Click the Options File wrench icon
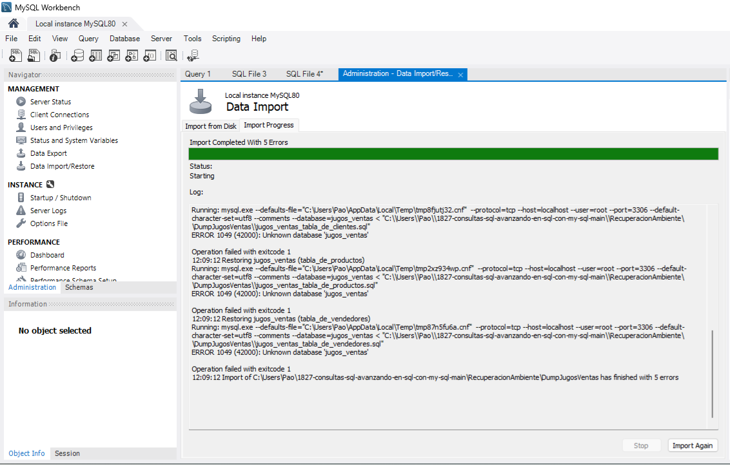Image resolution: width=730 pixels, height=465 pixels. pyautogui.click(x=21, y=223)
